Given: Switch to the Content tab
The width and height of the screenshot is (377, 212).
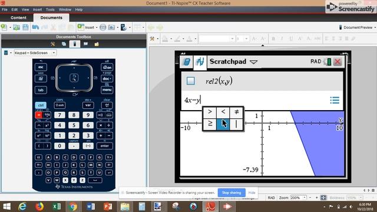Looking at the screenshot, I should click(x=18, y=18).
